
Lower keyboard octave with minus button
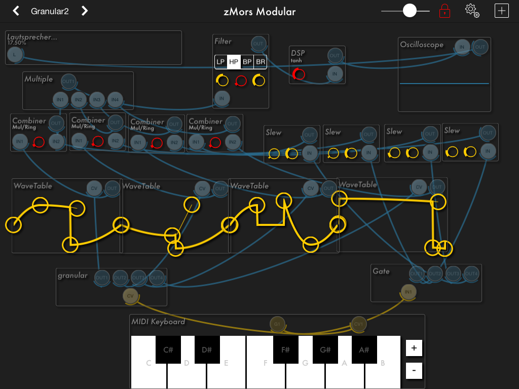pyautogui.click(x=414, y=370)
